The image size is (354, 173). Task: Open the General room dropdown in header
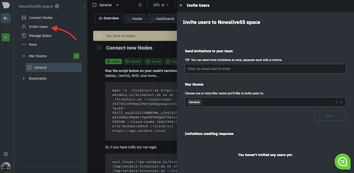(105, 5)
